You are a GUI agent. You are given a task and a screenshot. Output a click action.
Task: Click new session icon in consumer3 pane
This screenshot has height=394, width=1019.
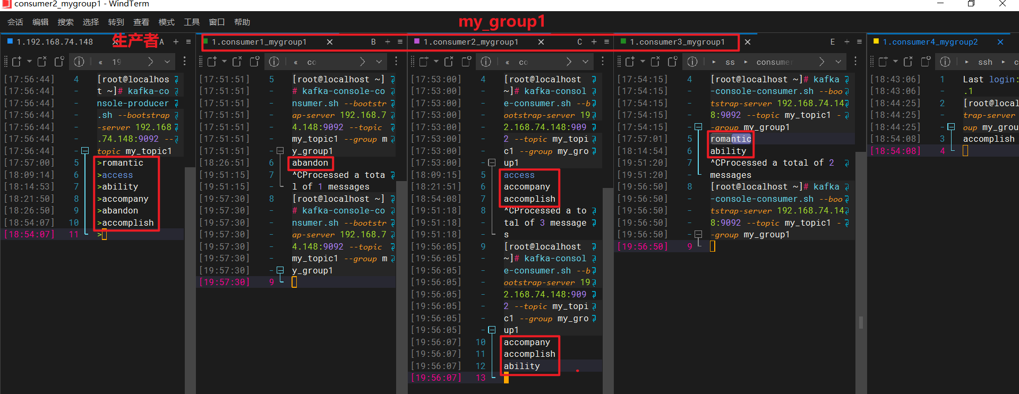(630, 62)
